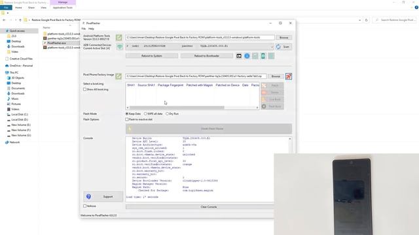Click Reboot to System
Image resolution: width=419 pixels, height=235 pixels.
point(152,56)
